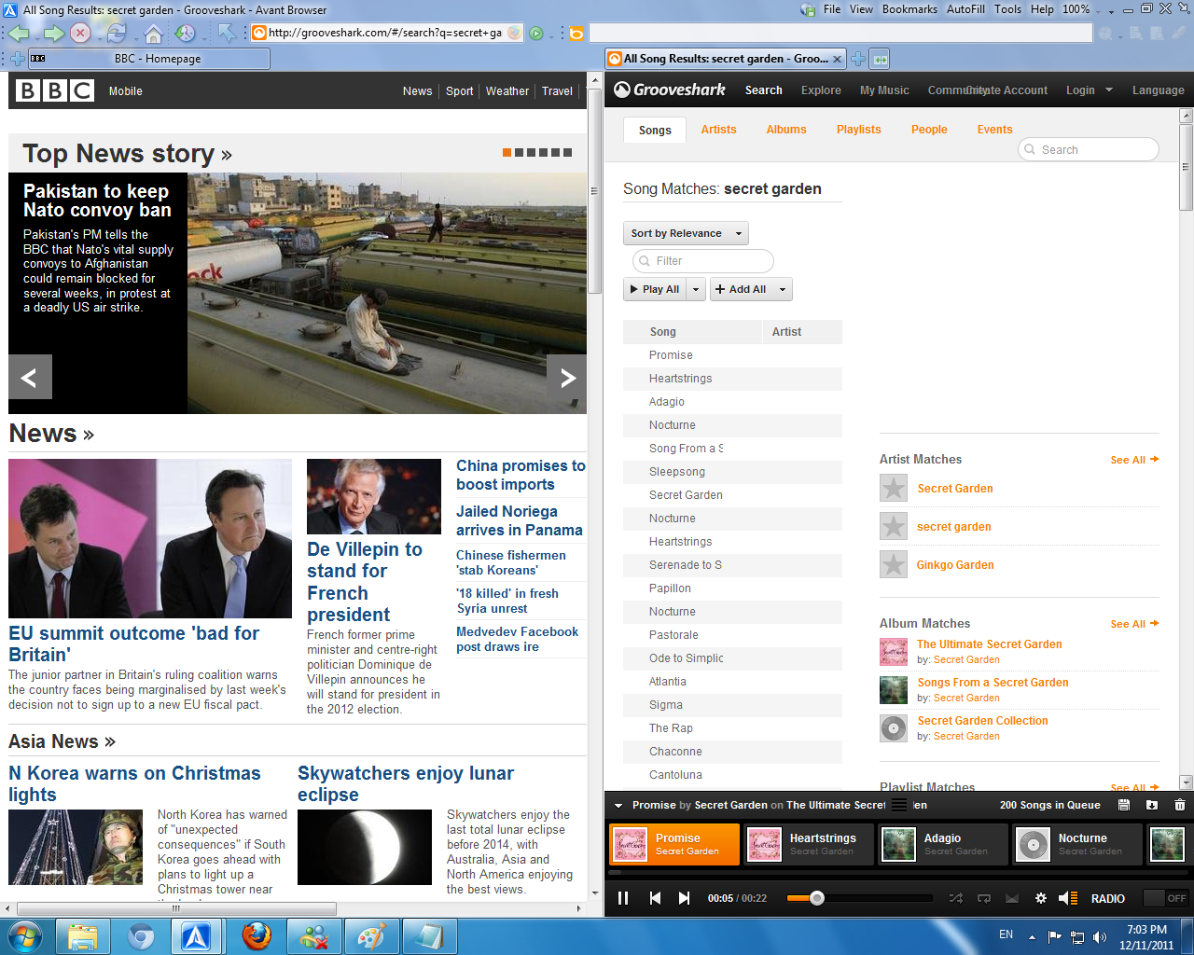The height and width of the screenshot is (955, 1194).
Task: Open the Bookmarks menu
Action: tap(909, 9)
